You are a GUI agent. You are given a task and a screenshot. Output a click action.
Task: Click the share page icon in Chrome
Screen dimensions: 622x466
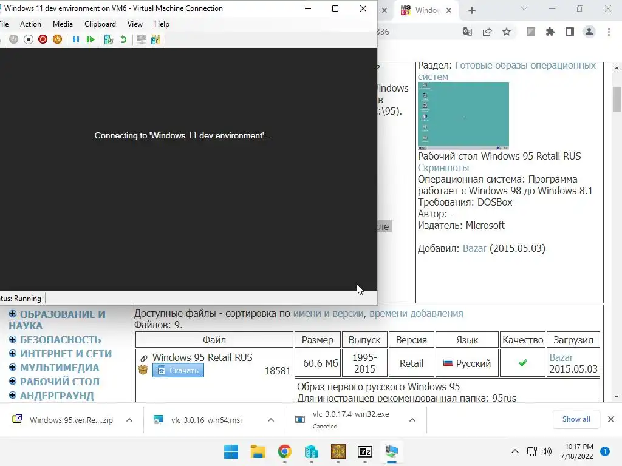(487, 32)
